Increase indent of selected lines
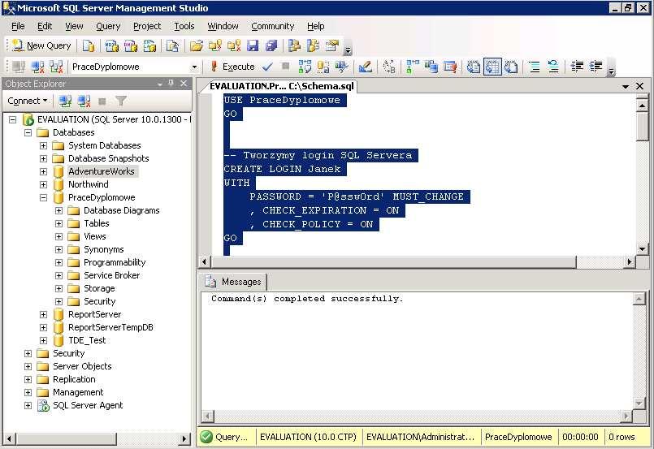 point(596,67)
